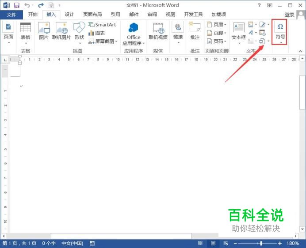The width and height of the screenshot is (306, 248).
Task: Expand the 页眉 (Header) dropdown
Action: [x=225, y=25]
